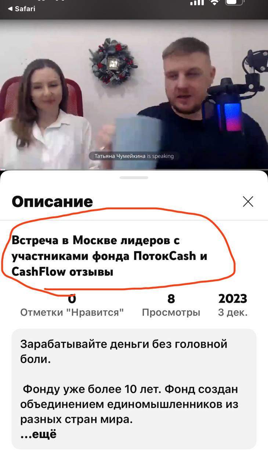268x470 pixels.
Task: Tap the '3 дек.' date label
Action: point(233,312)
